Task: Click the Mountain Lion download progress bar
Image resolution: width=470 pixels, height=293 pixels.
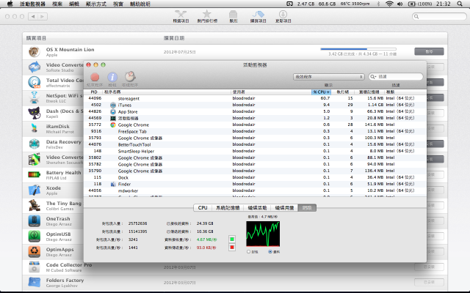Action: coord(358,49)
